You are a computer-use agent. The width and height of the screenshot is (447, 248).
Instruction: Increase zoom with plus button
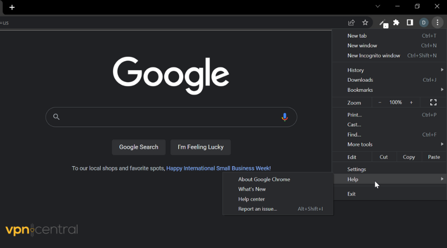pos(411,102)
